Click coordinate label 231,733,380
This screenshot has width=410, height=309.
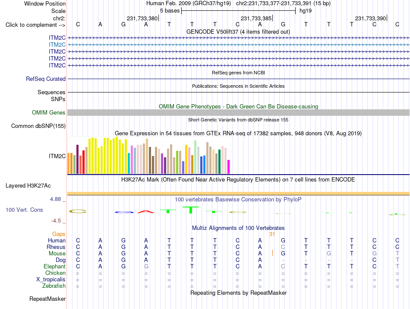tap(142, 18)
